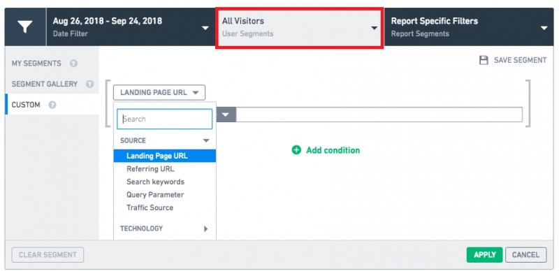Choose Referring URL from list

[x=150, y=169]
